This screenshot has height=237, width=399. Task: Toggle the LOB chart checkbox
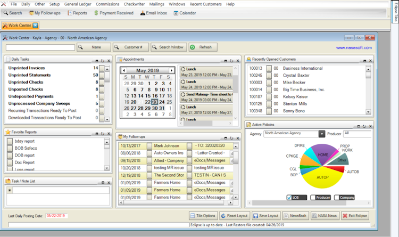click(289, 198)
